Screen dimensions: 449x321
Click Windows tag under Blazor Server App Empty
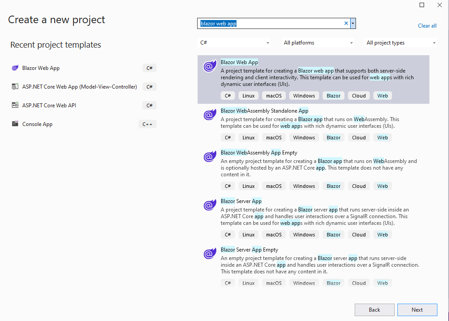click(304, 283)
